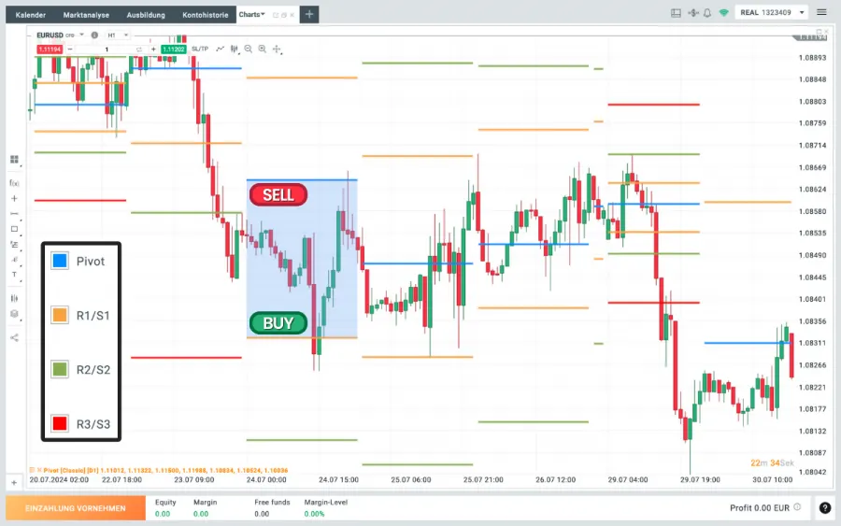Image resolution: width=841 pixels, height=526 pixels.
Task: Open the Ausbildung tab
Action: point(146,15)
